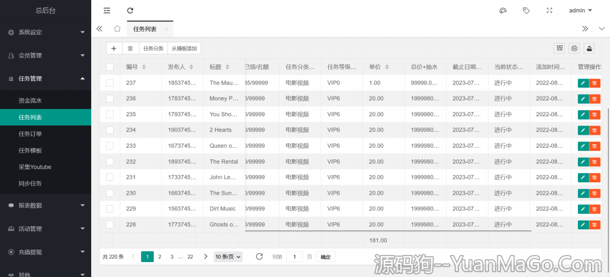Sort by 编号 column arrows

click(144, 67)
